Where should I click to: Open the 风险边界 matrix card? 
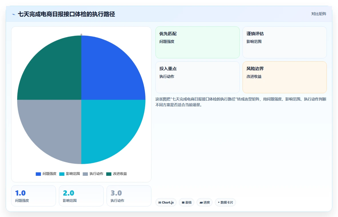(x=285, y=77)
